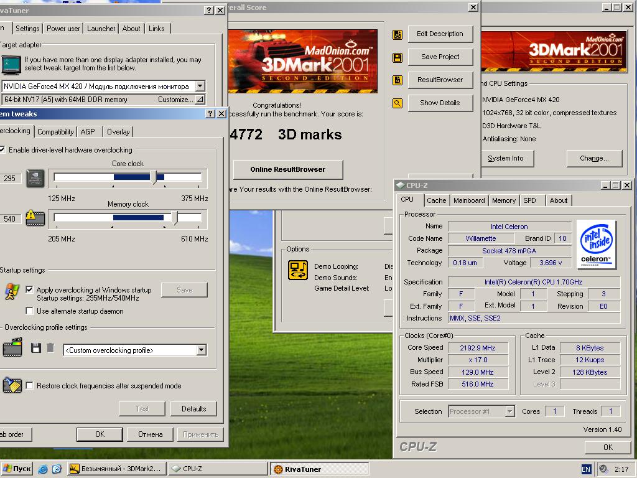Open the CPU-Z SPD tab
This screenshot has height=478, width=637.
coord(529,200)
